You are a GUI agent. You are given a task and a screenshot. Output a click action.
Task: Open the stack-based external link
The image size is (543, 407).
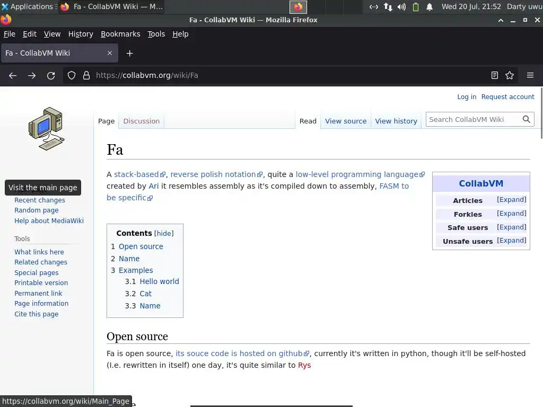(139, 174)
